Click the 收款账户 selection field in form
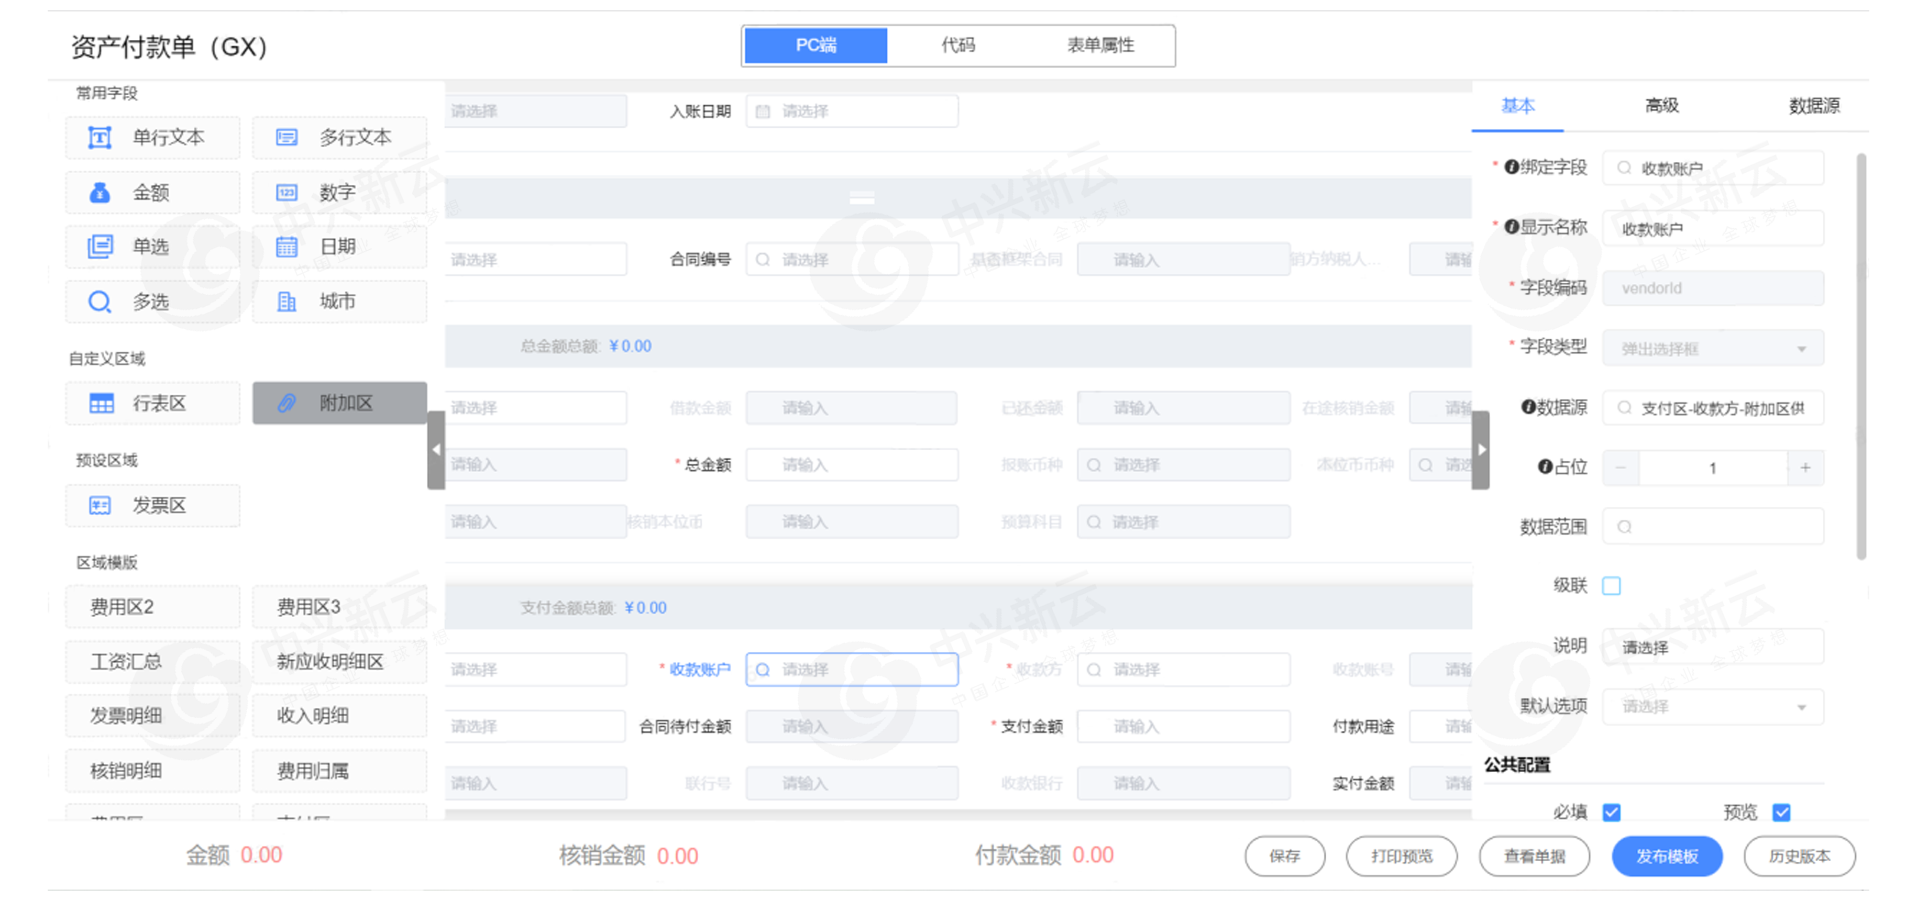 point(852,670)
